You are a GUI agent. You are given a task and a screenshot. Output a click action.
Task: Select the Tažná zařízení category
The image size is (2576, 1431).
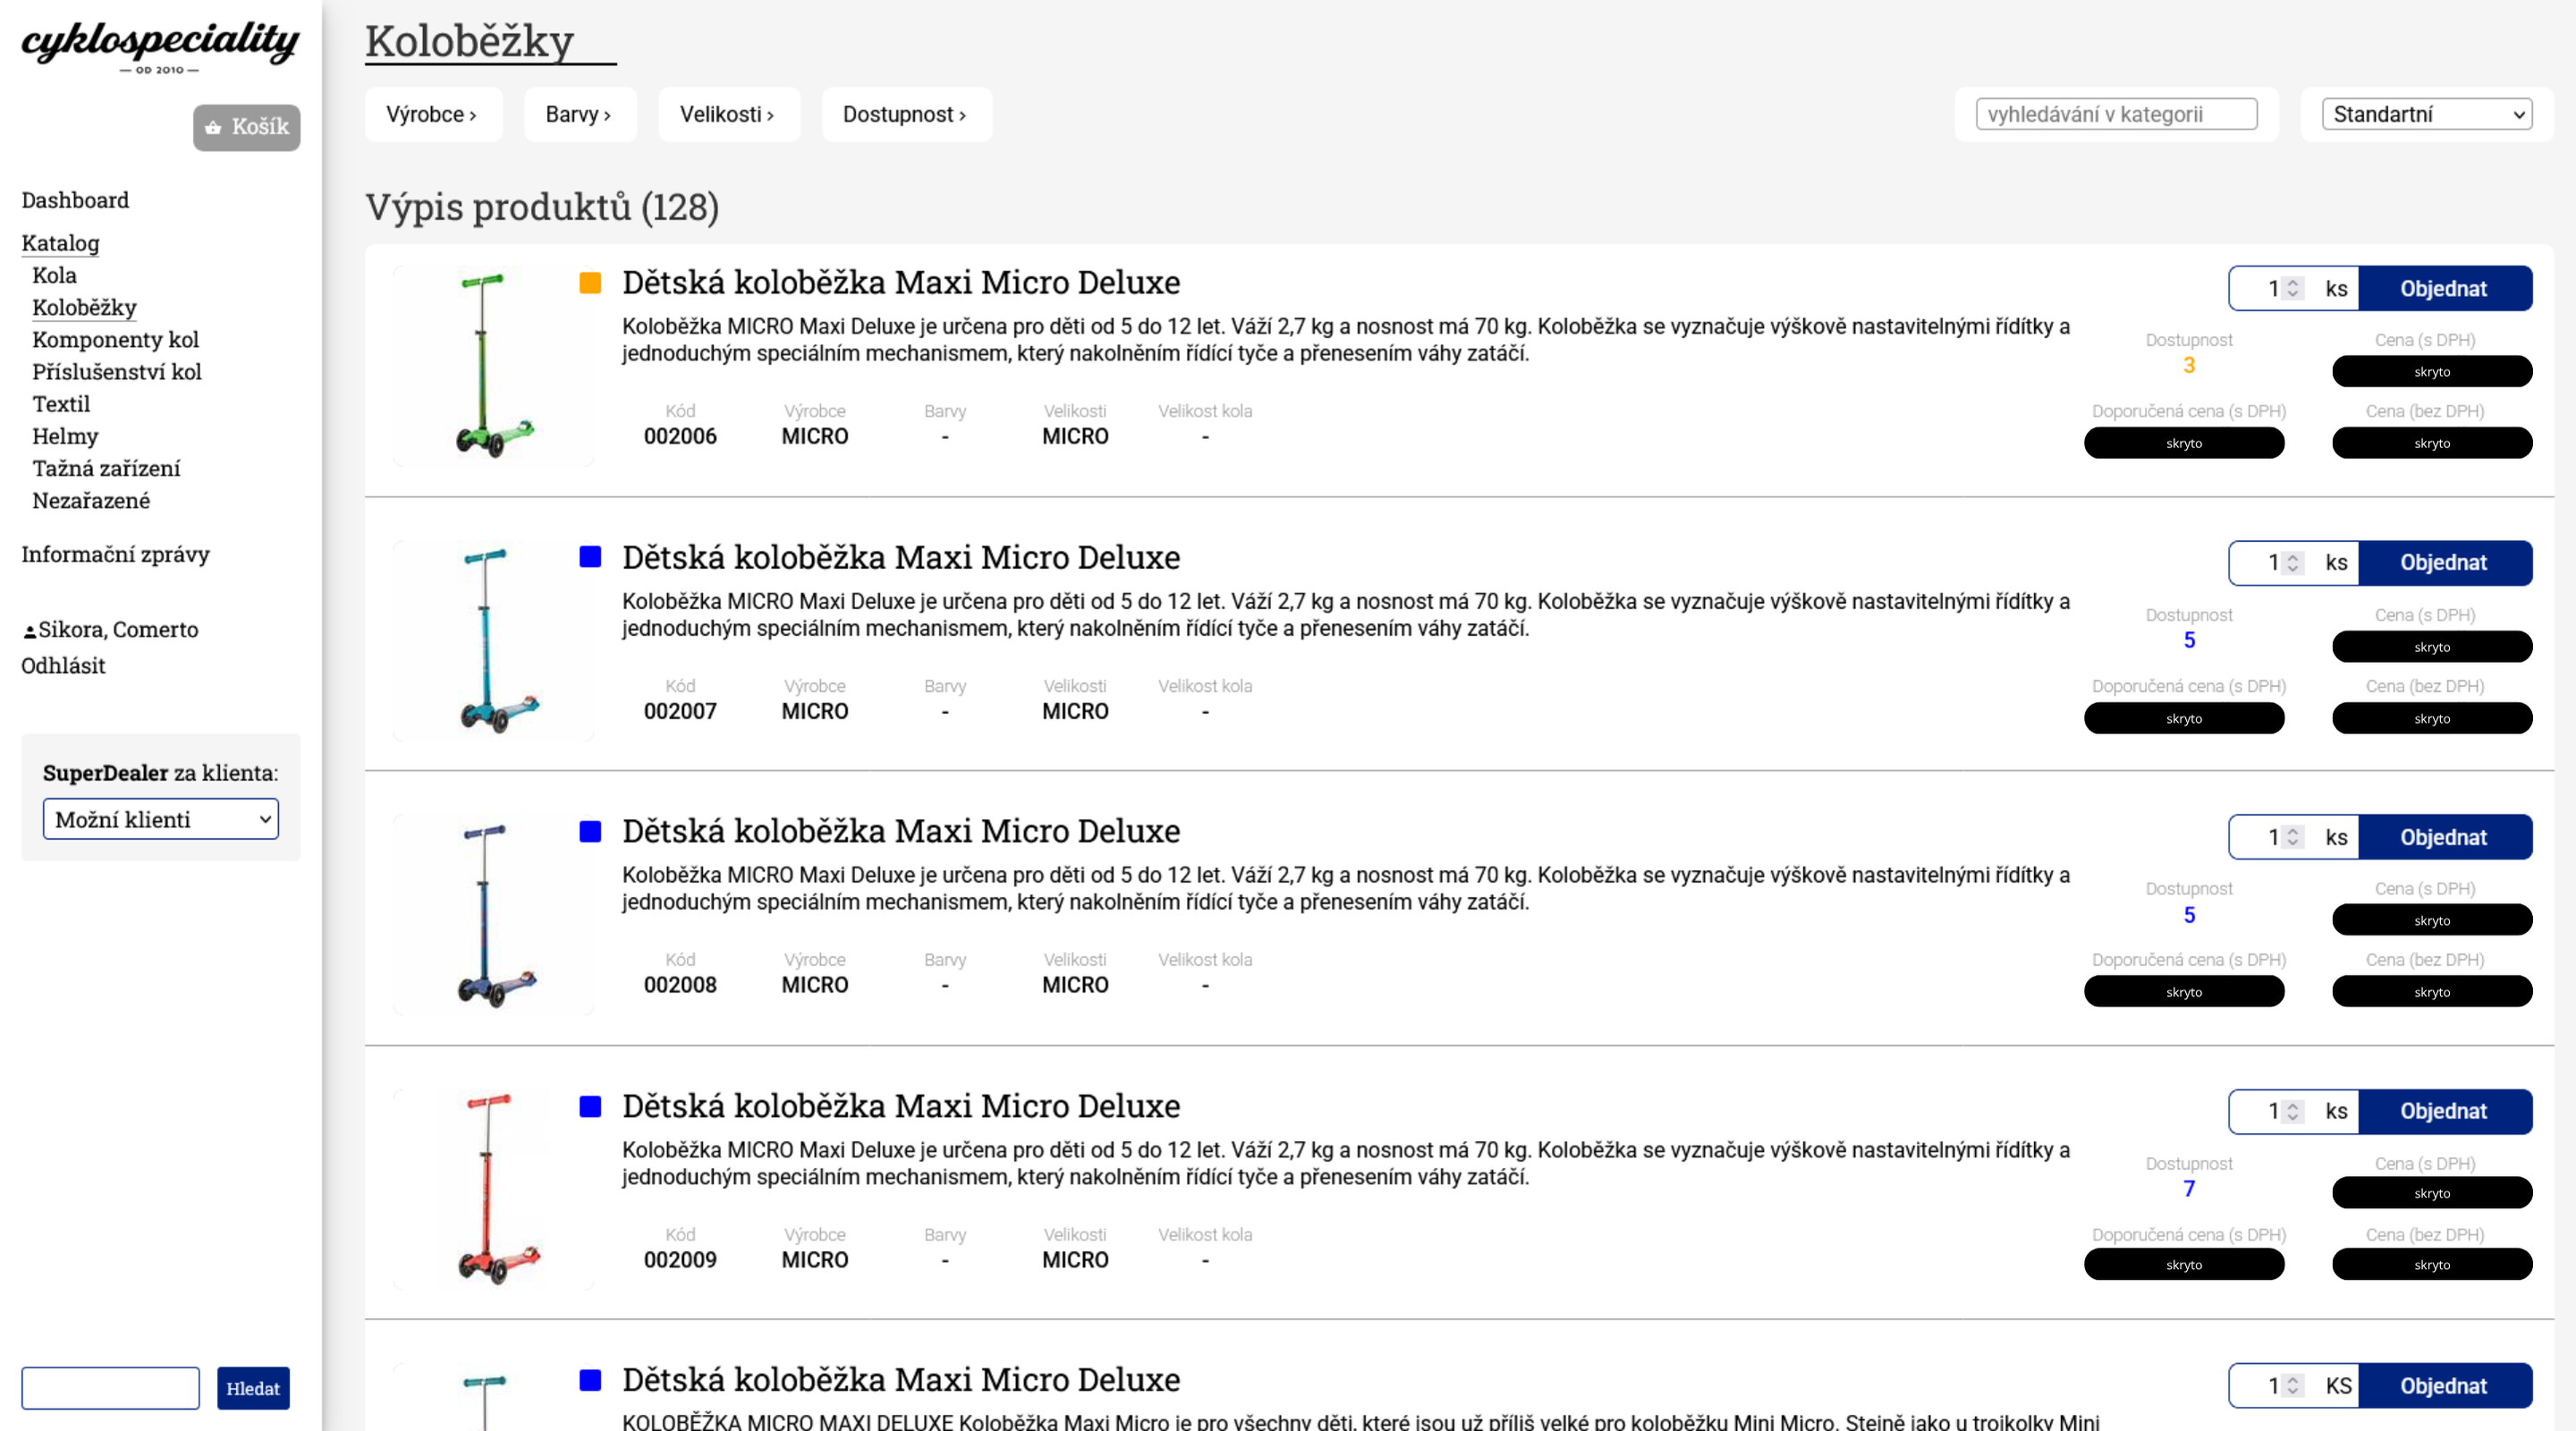pos(106,468)
